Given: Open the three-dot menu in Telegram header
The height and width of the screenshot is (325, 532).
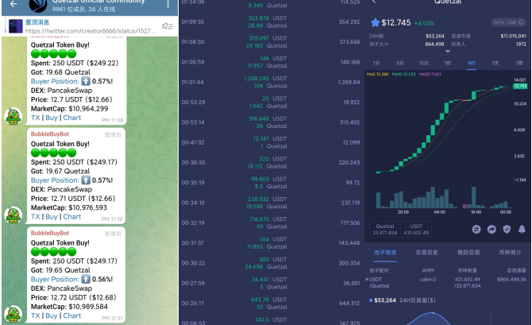Looking at the screenshot, I should (x=168, y=4).
